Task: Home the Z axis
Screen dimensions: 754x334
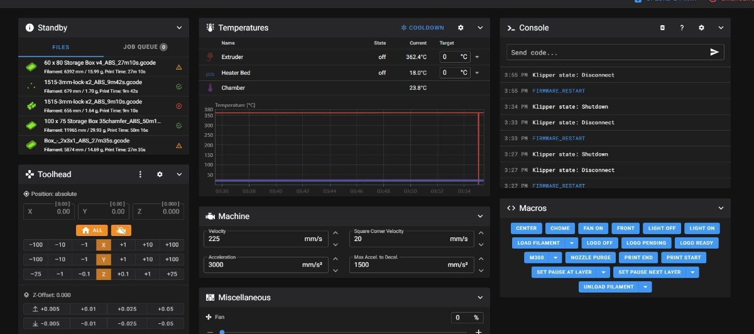Action: pos(104,274)
